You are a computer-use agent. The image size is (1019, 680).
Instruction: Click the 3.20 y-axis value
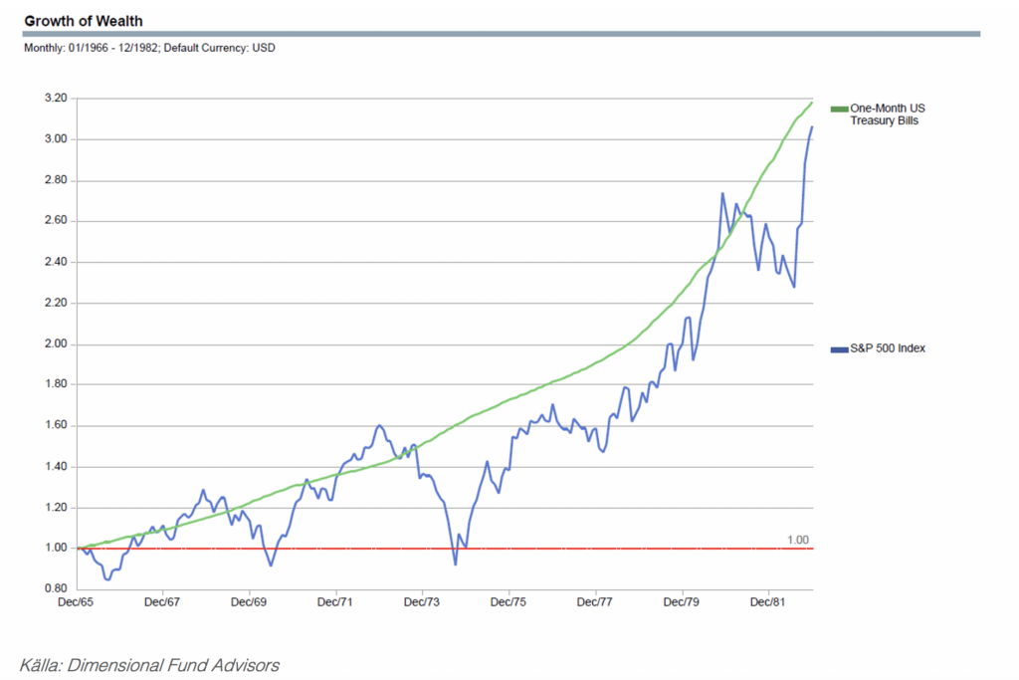55,99
